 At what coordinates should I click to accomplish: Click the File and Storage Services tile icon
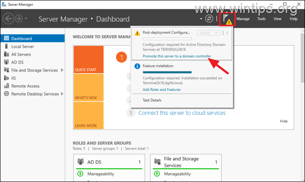tap(157, 161)
